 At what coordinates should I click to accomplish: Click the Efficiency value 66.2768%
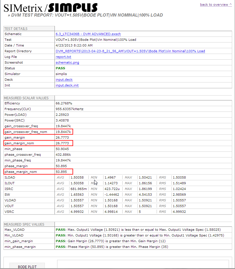(x=64, y=103)
